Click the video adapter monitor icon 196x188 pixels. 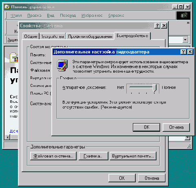[x=62, y=65]
